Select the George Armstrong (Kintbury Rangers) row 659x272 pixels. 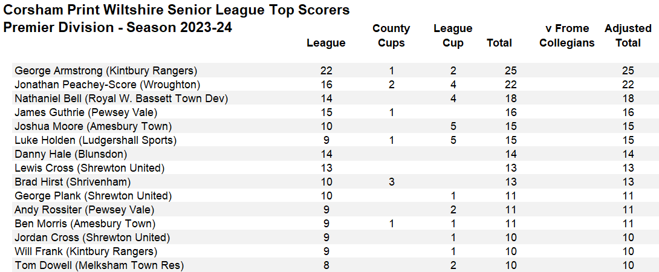click(x=106, y=71)
